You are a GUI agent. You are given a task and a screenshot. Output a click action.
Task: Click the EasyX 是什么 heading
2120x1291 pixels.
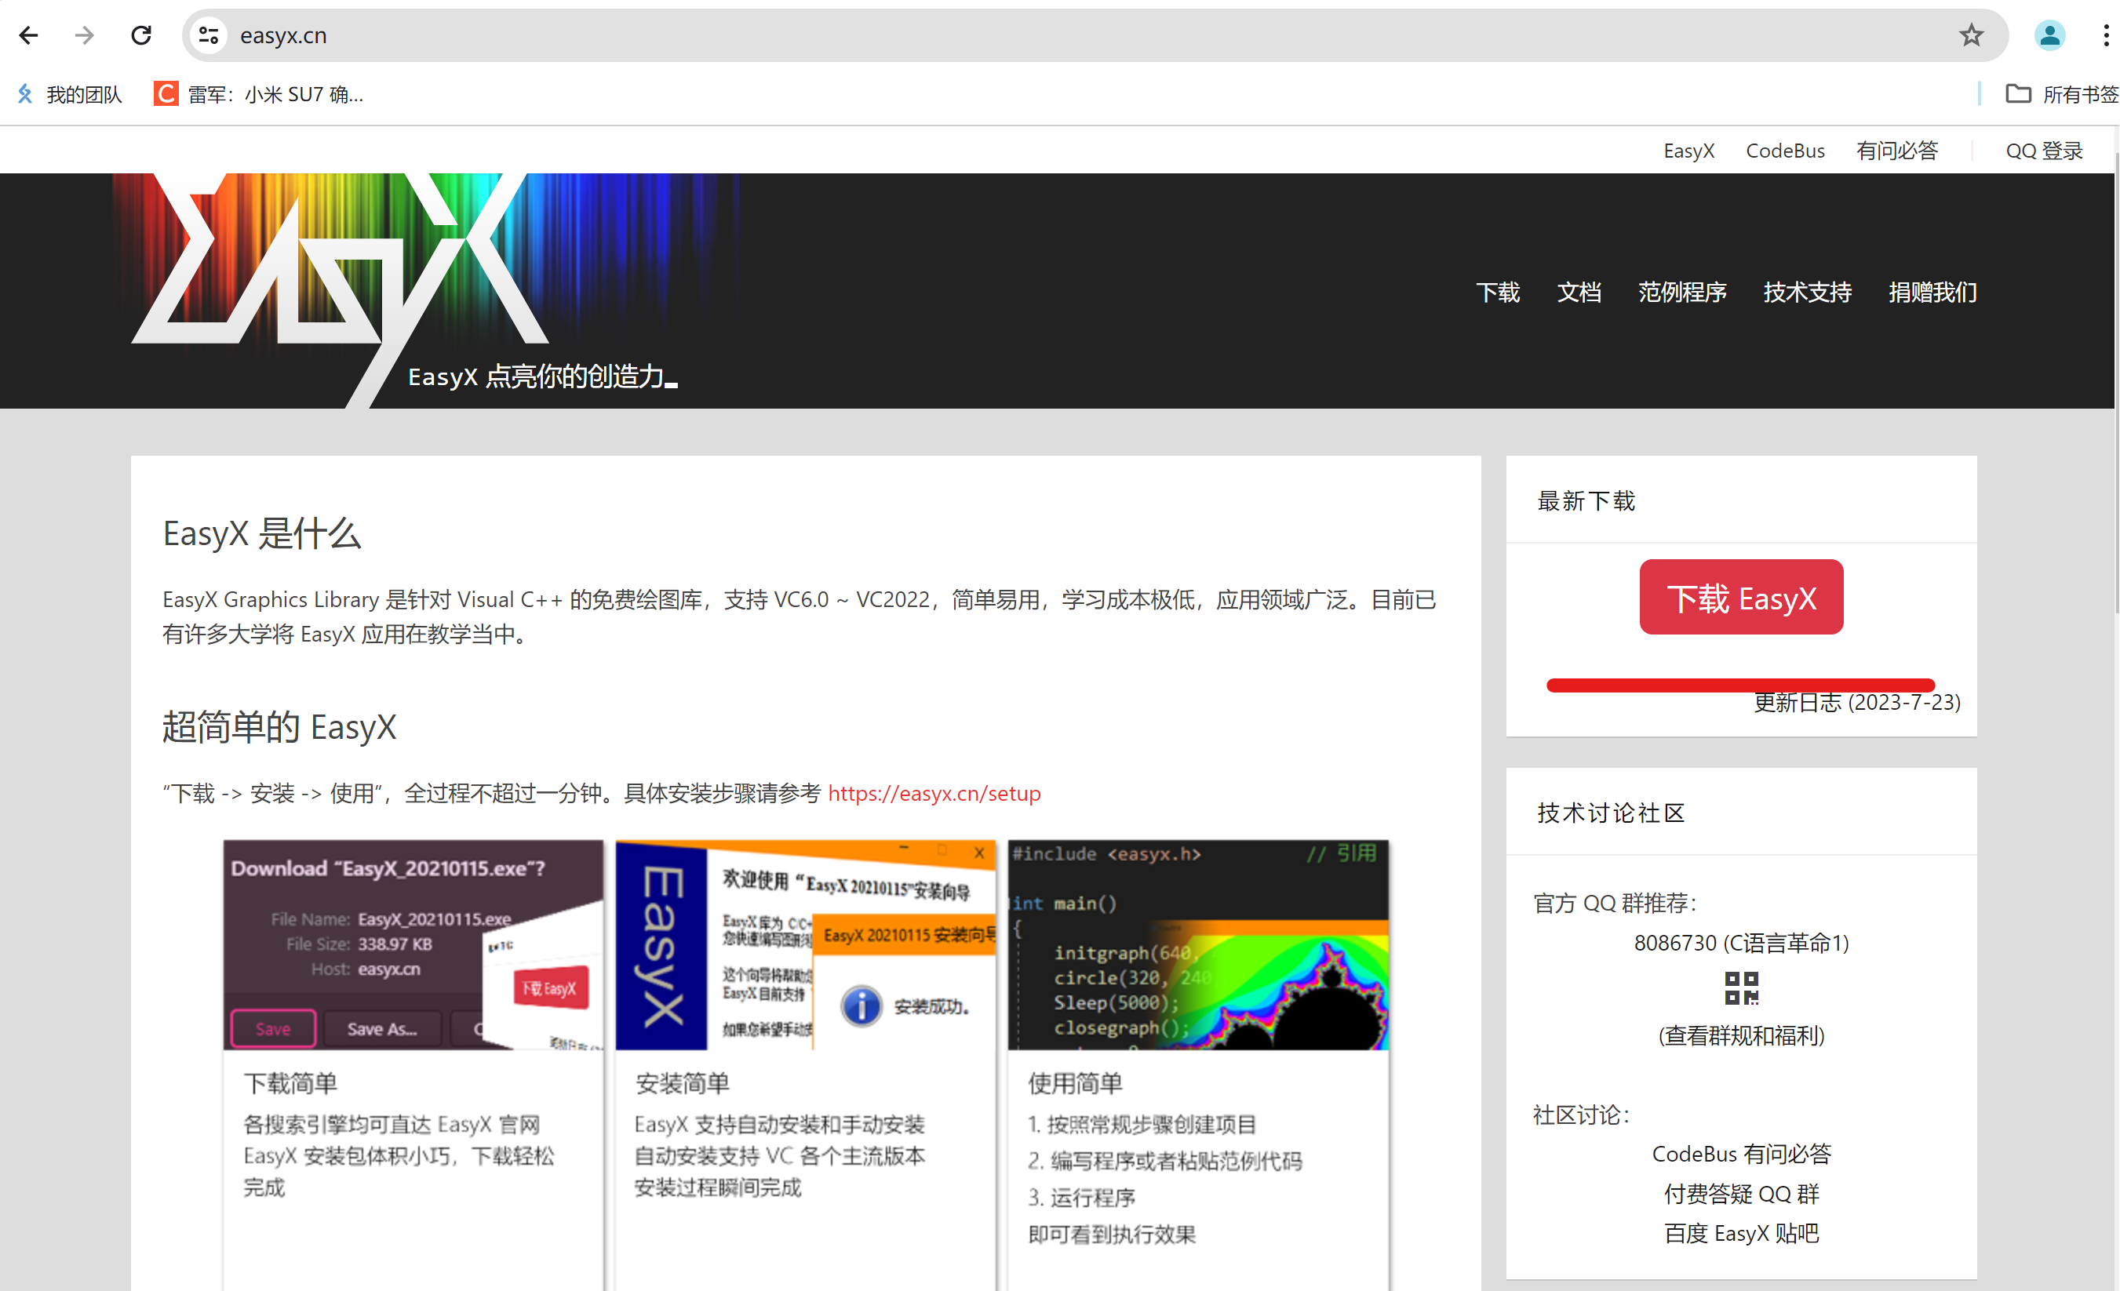pyautogui.click(x=261, y=533)
